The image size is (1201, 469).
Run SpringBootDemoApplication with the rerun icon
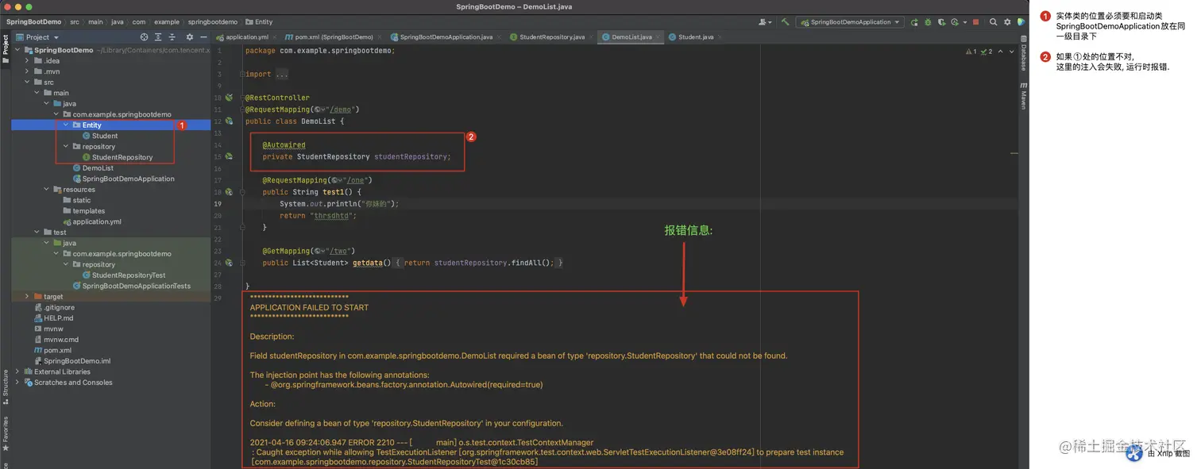tap(914, 22)
